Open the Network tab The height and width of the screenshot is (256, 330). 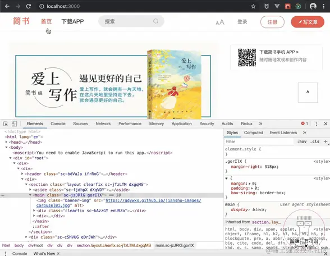click(103, 124)
